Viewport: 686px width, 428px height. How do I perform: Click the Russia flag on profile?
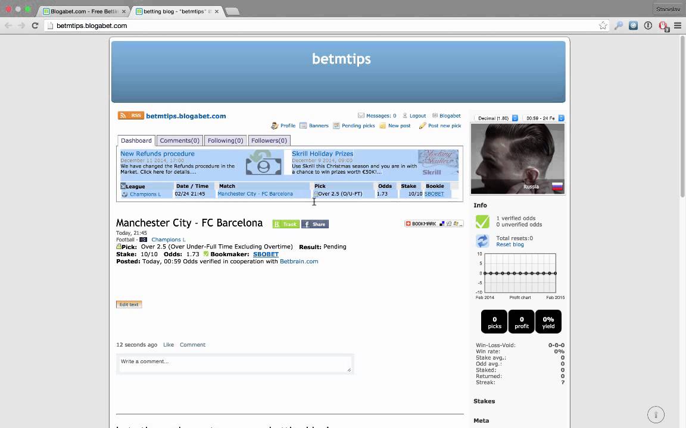click(x=557, y=187)
